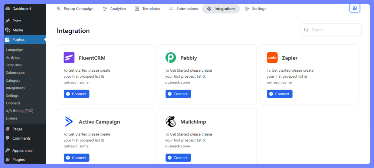Screen dimensions: 374x168
Task: Open the Settings tab in top bar
Action: pos(255,9)
